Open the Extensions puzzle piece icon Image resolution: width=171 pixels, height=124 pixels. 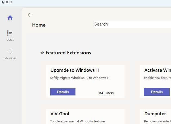[10, 51]
